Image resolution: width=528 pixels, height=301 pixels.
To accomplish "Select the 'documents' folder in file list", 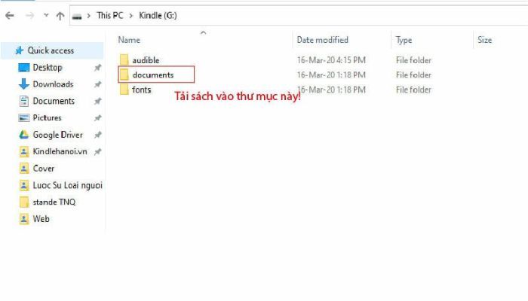I will click(153, 75).
